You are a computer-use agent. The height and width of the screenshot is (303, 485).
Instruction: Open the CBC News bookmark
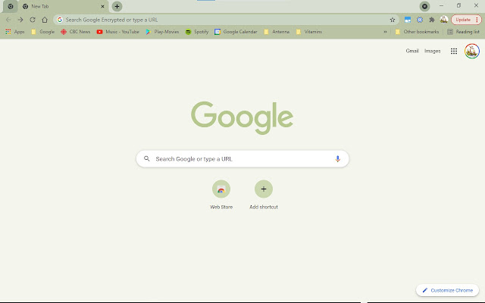[76, 32]
